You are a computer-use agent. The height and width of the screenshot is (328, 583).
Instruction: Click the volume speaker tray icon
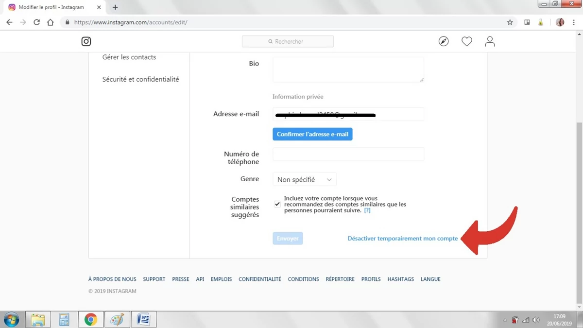click(x=536, y=320)
